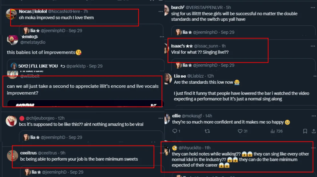Open ceeitrus profile avatar
The image size is (317, 177).
click(x=12, y=156)
